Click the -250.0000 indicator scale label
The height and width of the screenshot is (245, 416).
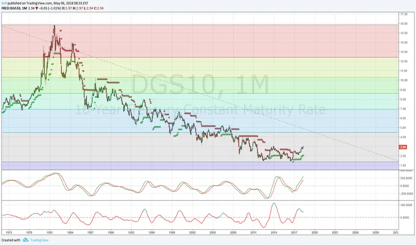406,194
